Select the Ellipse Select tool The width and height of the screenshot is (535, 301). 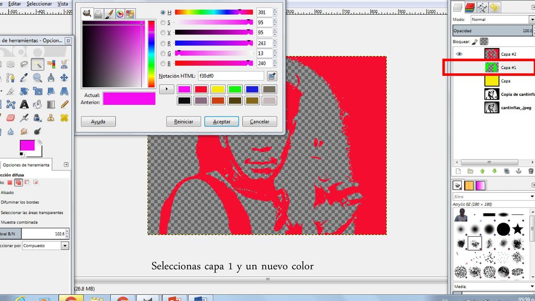pos(10,64)
